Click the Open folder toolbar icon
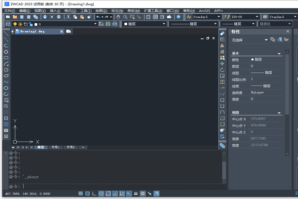The image size is (298, 199). (15, 17)
